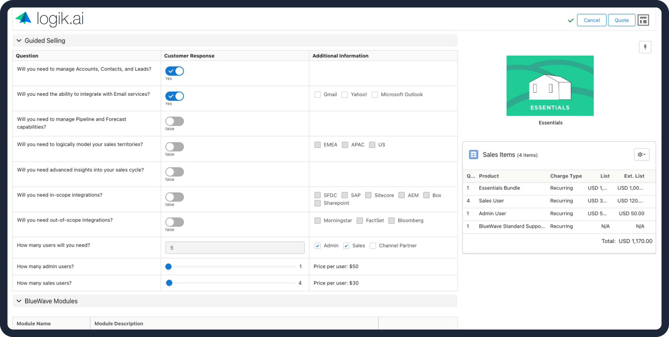Enable the out-of-scope integrations toggle

175,222
